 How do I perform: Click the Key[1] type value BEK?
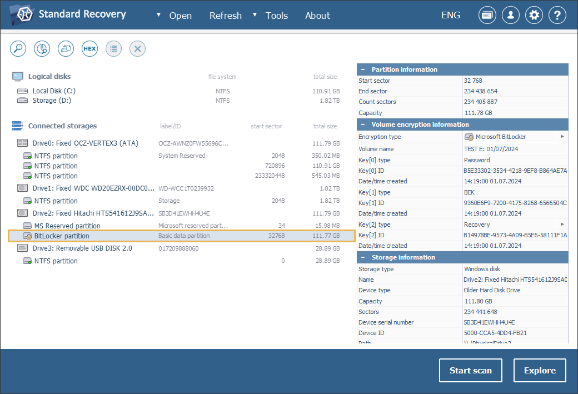469,192
